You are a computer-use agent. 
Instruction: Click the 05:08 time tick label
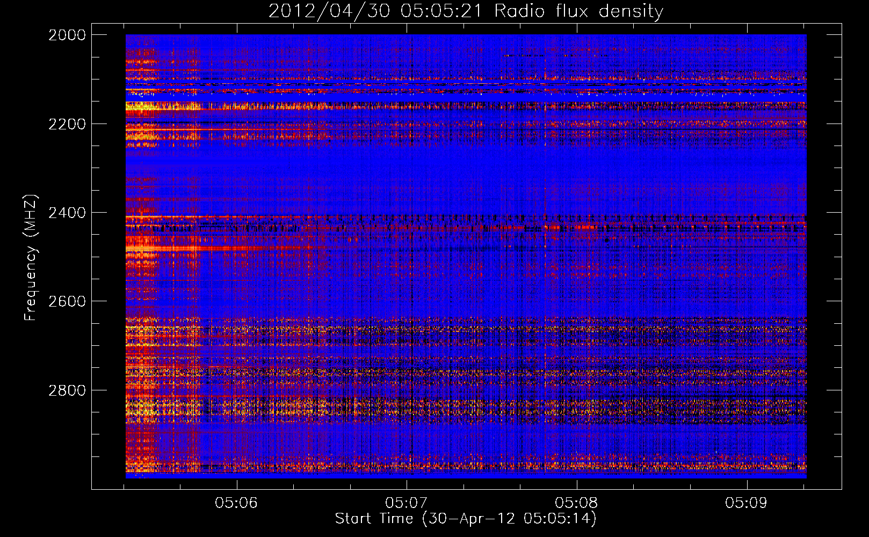coord(576,503)
